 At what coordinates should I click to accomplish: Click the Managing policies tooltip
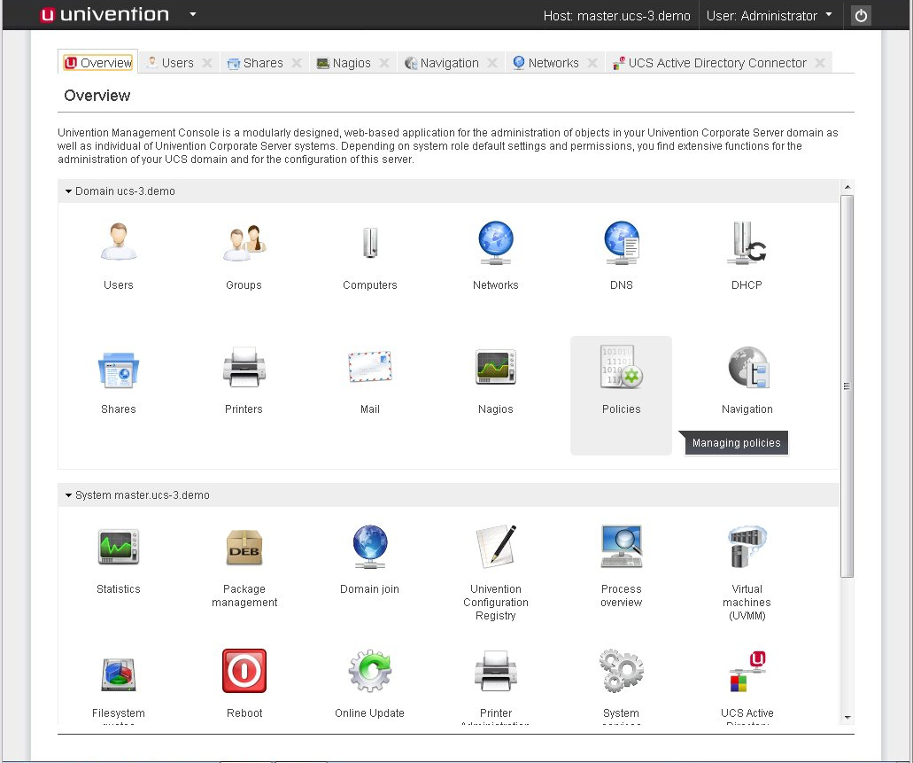(736, 443)
